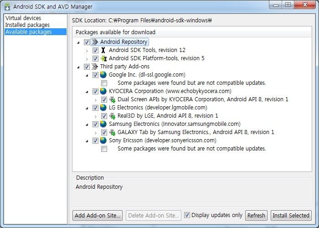Click the add-on icon for GALAXY Tab
319x228 pixels.
(x=112, y=132)
